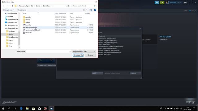Sort files by the Тип column header
This screenshot has width=198, height=111.
71,14
